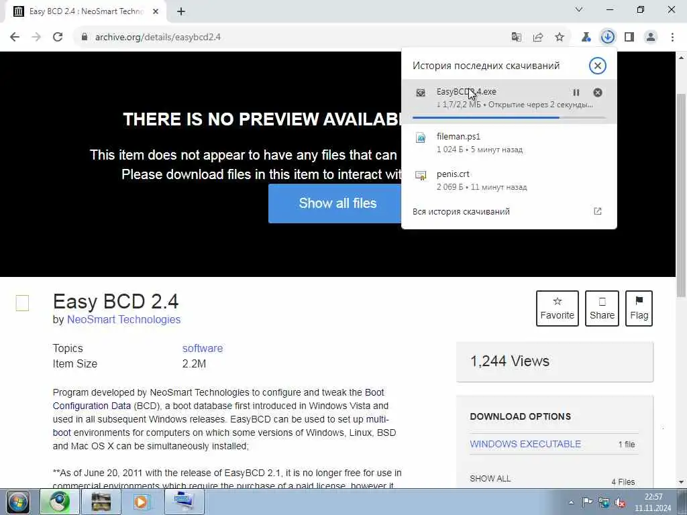687x515 pixels.
Task: Click the muted volume tray icon
Action: coord(620,502)
